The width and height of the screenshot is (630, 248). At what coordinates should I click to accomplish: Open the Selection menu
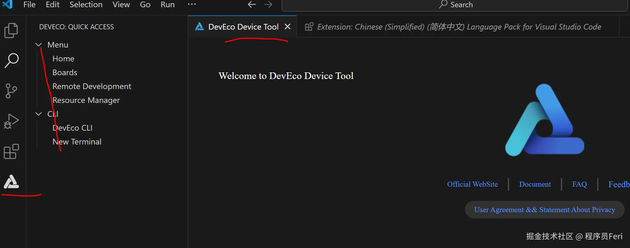86,5
